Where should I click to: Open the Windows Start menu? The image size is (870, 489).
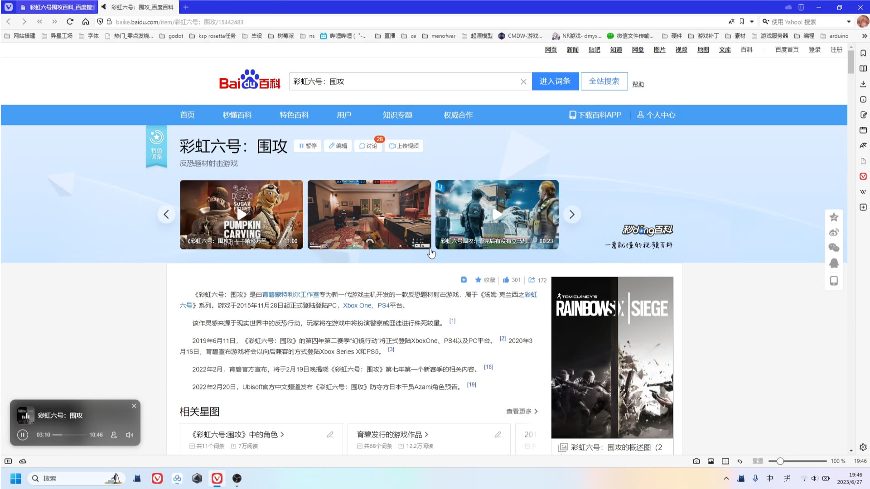[16, 478]
